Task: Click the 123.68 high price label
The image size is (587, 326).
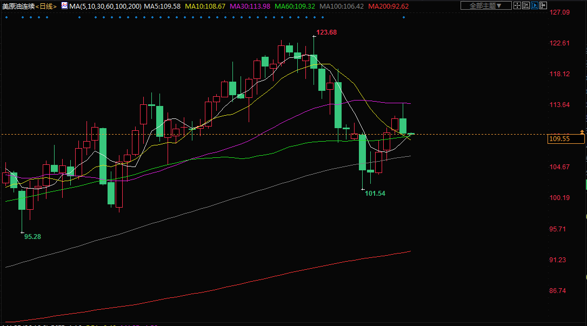Action: click(326, 32)
